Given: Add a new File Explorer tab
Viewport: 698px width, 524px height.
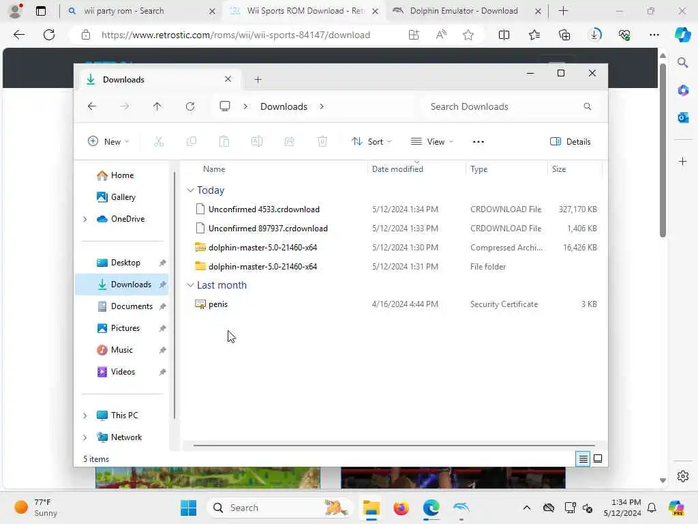Looking at the screenshot, I should (258, 80).
